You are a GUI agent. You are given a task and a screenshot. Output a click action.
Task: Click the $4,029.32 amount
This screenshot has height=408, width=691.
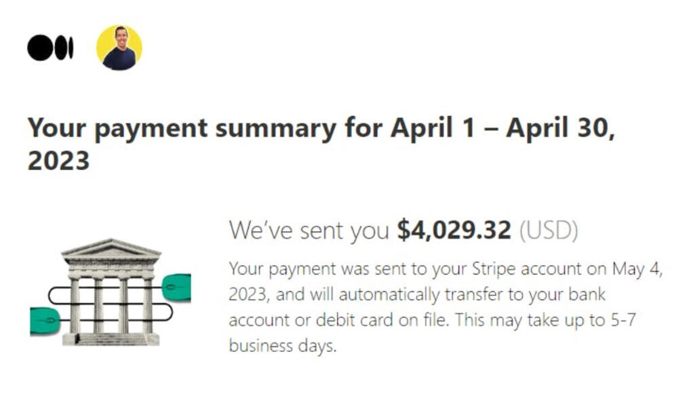click(453, 230)
